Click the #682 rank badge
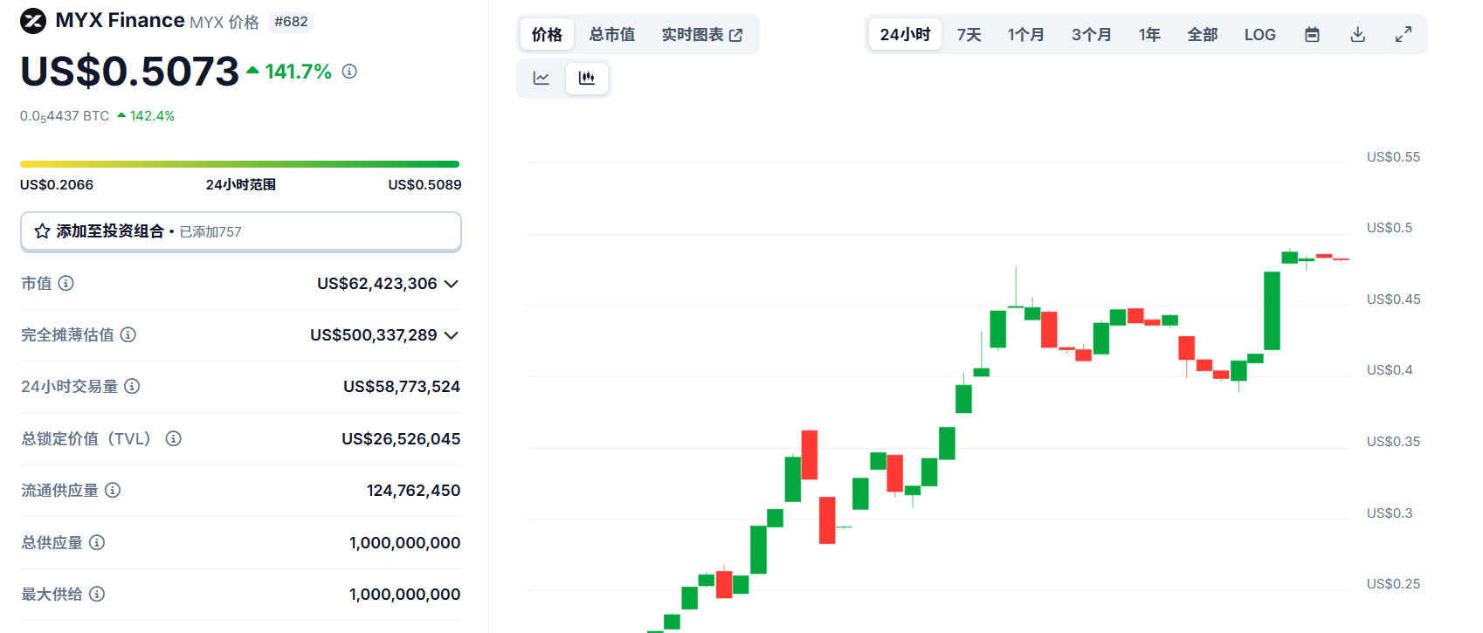1483x633 pixels. click(291, 22)
